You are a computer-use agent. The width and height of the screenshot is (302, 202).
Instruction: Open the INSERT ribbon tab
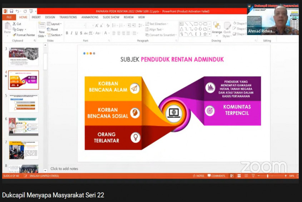36,17
